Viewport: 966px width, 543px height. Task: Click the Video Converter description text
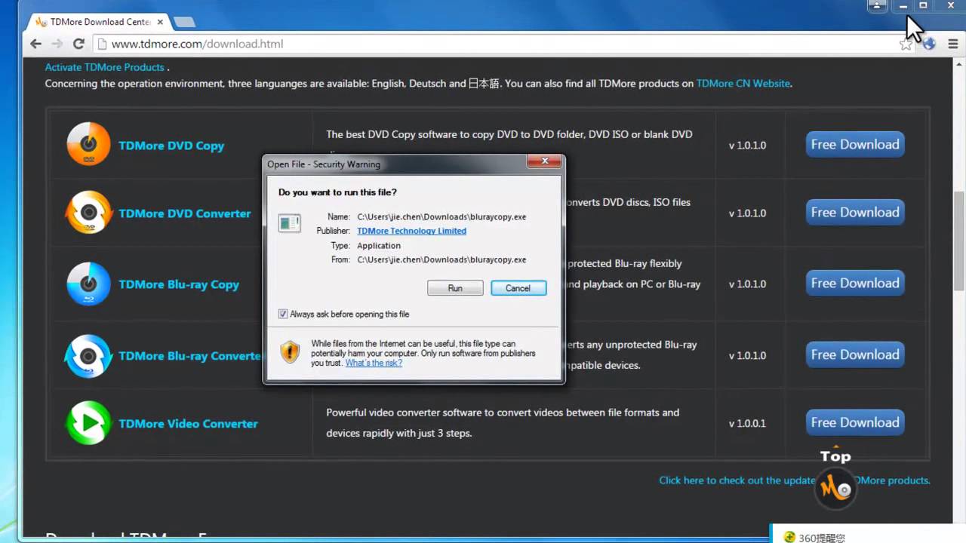click(x=503, y=423)
